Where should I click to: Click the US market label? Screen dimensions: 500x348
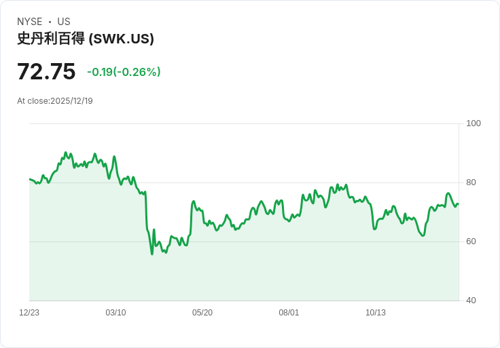[64, 22]
